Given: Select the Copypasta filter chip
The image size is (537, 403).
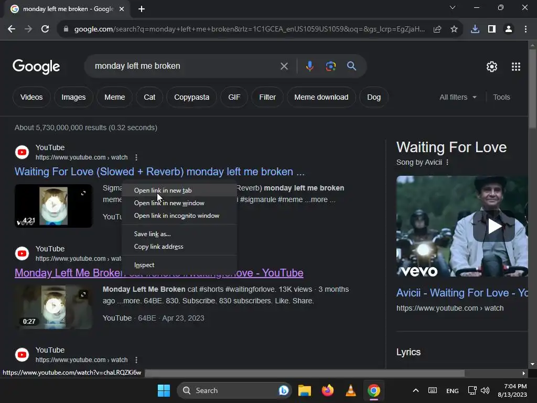Looking at the screenshot, I should [192, 97].
